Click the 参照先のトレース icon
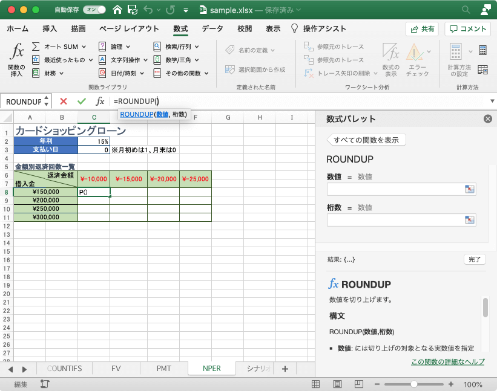This screenshot has width=497, height=391. (x=308, y=60)
